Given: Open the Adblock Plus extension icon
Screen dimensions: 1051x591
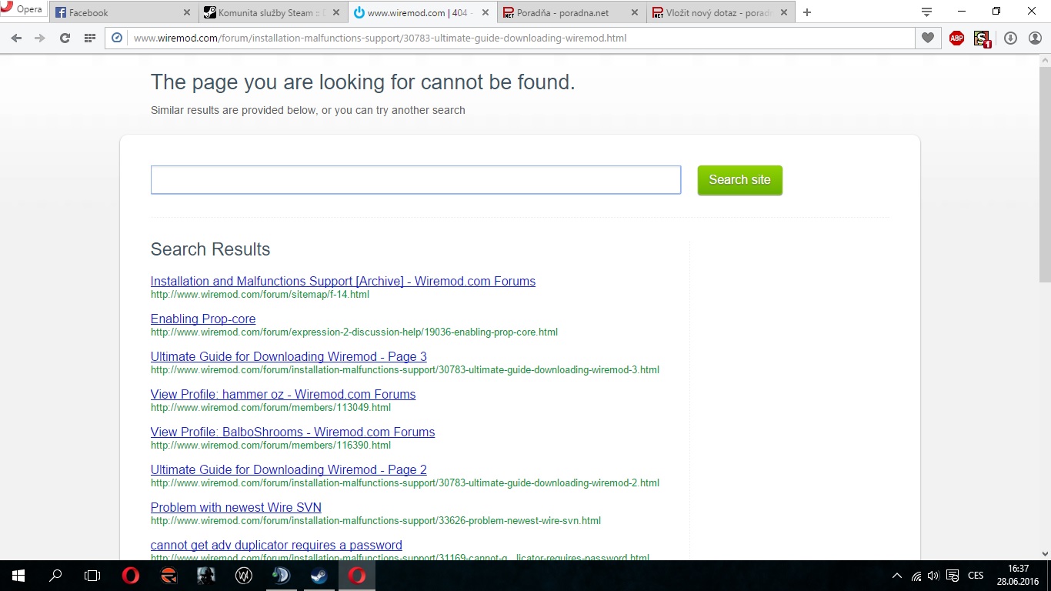Looking at the screenshot, I should coord(956,38).
